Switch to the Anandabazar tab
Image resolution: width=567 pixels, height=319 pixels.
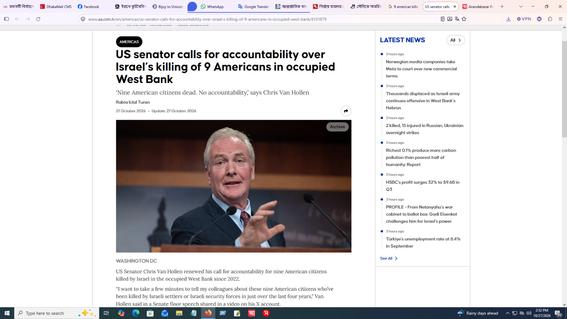click(478, 7)
